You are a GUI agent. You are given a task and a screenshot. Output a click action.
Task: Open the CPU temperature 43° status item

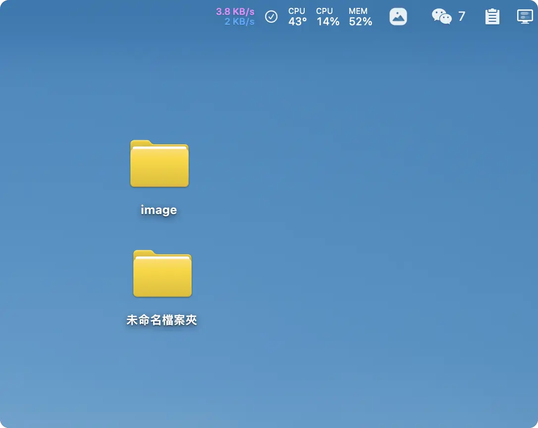click(x=297, y=17)
